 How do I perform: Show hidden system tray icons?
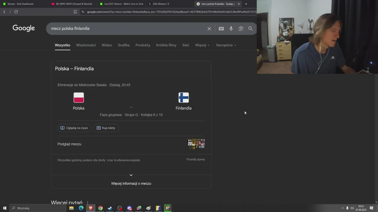tap(343, 208)
